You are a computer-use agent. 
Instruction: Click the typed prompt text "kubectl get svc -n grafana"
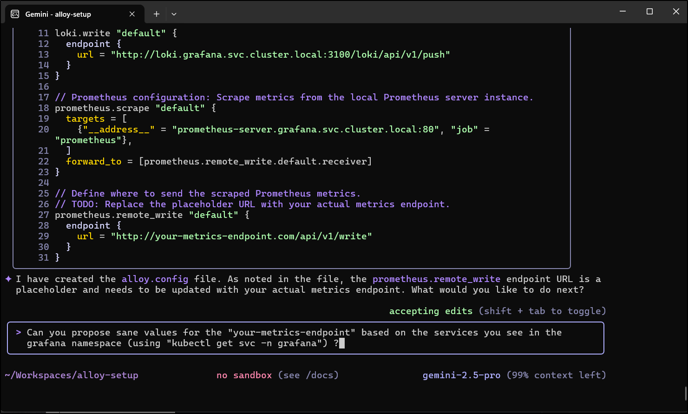coord(244,343)
